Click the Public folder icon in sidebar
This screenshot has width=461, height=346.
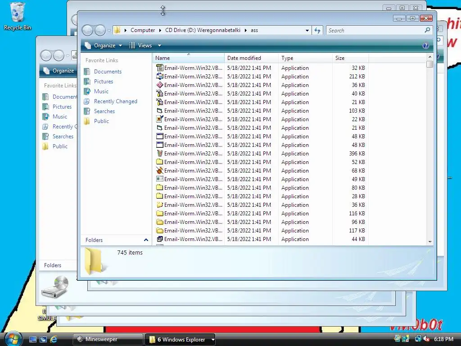point(87,121)
